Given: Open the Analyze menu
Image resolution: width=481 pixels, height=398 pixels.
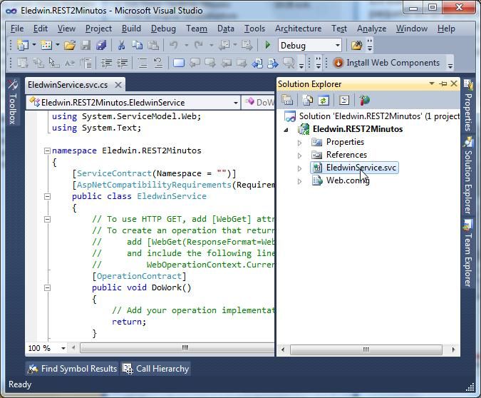Looking at the screenshot, I should [371, 29].
